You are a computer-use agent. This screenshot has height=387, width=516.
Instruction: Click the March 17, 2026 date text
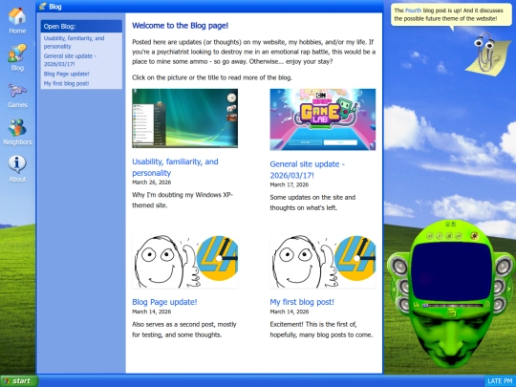point(290,184)
